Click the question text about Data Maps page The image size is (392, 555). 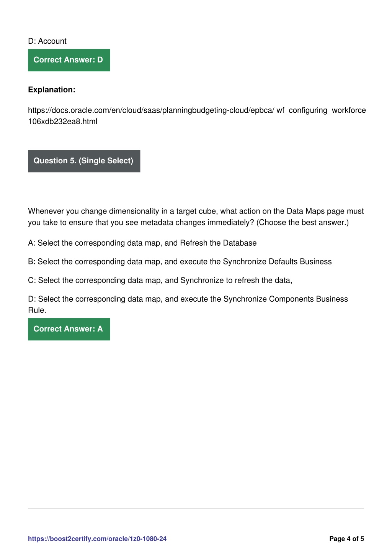[196, 217]
